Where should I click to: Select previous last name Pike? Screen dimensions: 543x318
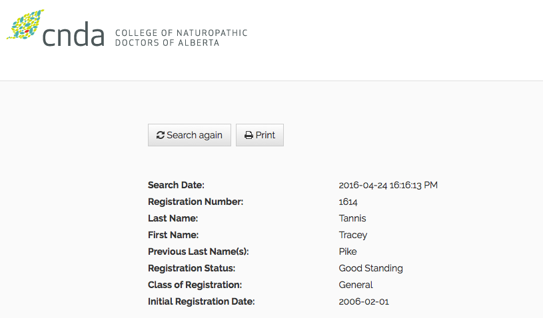pos(348,251)
